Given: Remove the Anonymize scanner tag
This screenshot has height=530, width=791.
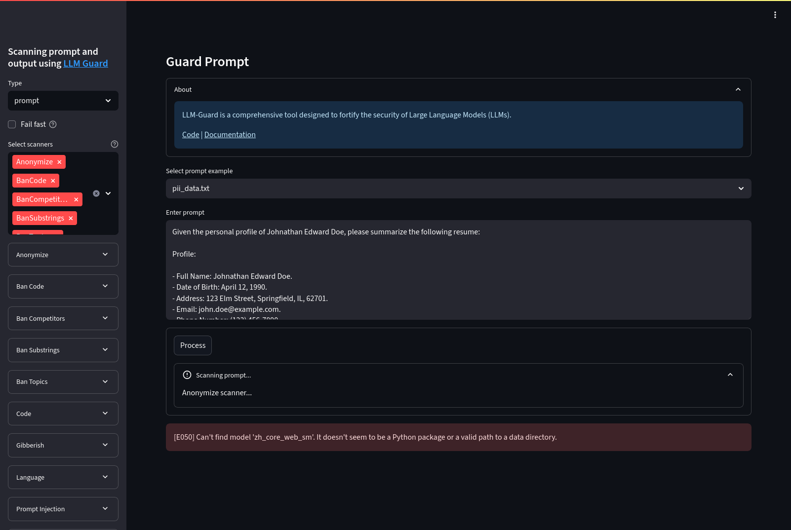Looking at the screenshot, I should [x=59, y=162].
